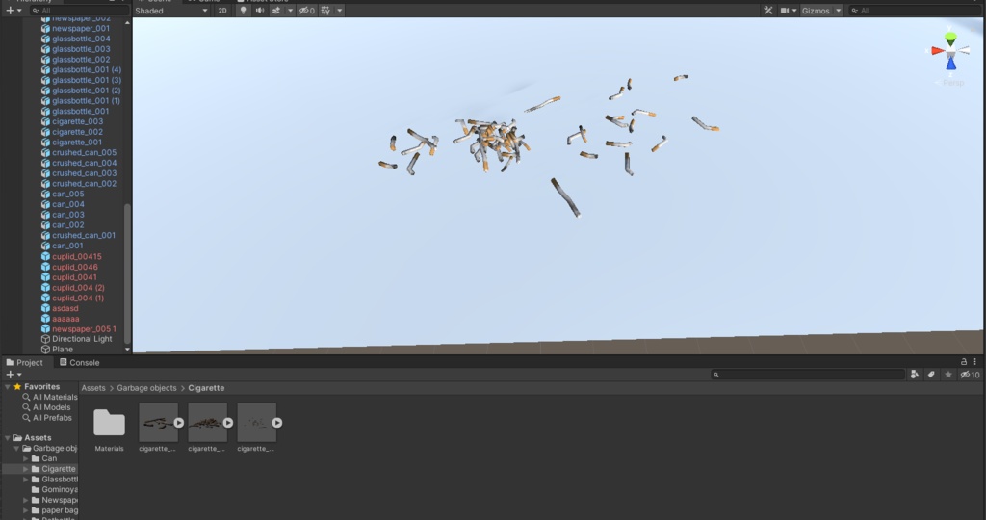The image size is (986, 520).
Task: Select cuplid_004 (2) in the Hierarchy
Action: tap(78, 287)
